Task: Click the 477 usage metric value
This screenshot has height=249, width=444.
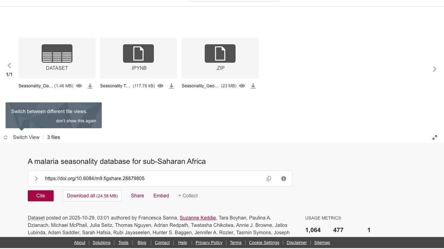Action: [338, 230]
